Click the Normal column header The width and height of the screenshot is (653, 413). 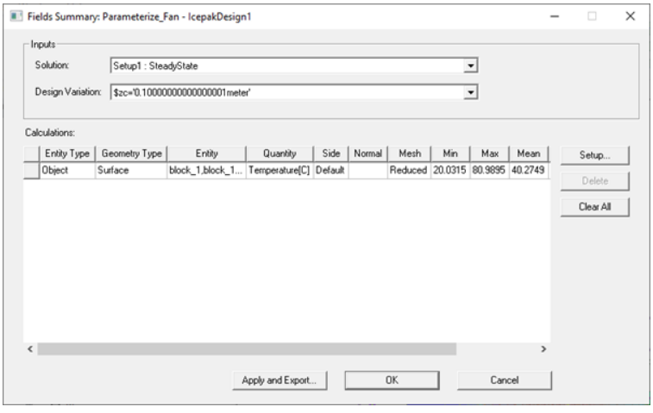coord(368,153)
